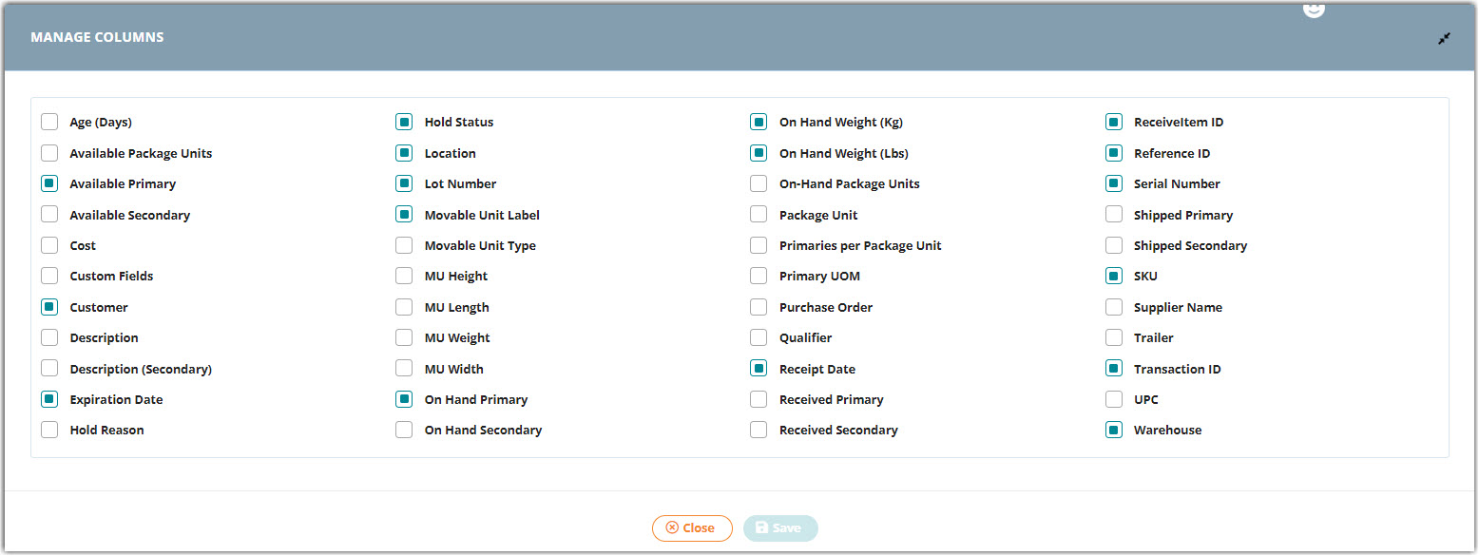Check the Trailer checkbox

click(1114, 337)
